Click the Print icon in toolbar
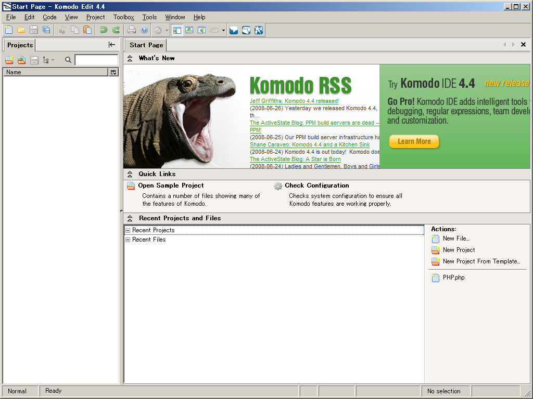Image resolution: width=533 pixels, height=399 pixels. click(x=132, y=30)
